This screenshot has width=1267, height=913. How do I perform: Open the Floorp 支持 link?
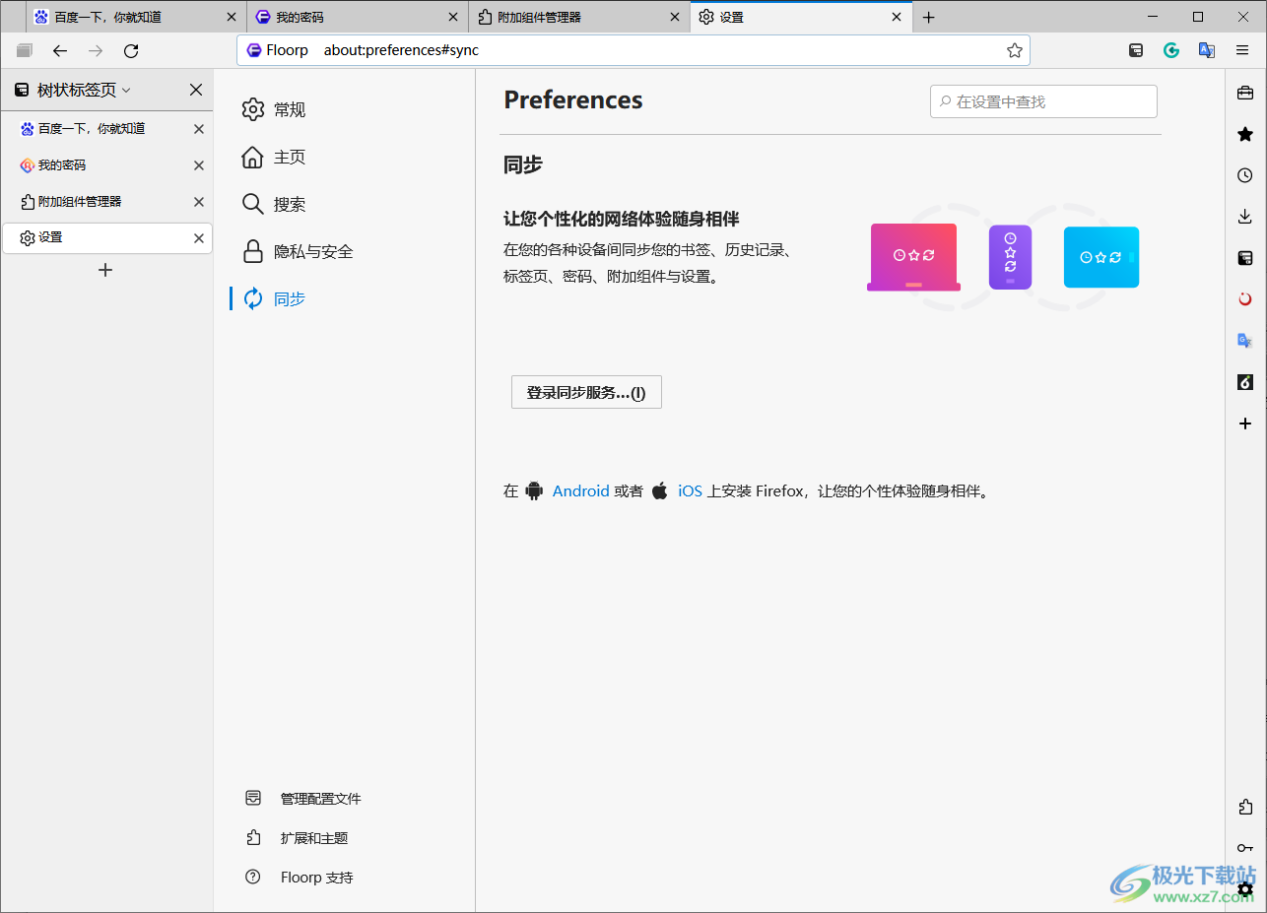[317, 877]
